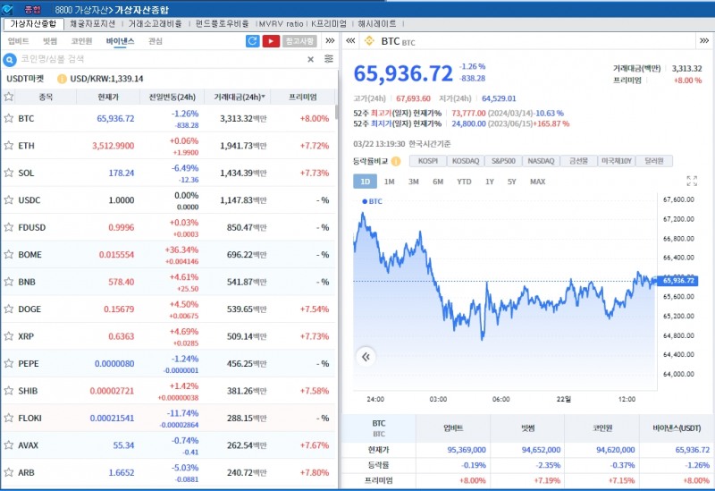Toggle favorite star for PEPE row

[9, 364]
